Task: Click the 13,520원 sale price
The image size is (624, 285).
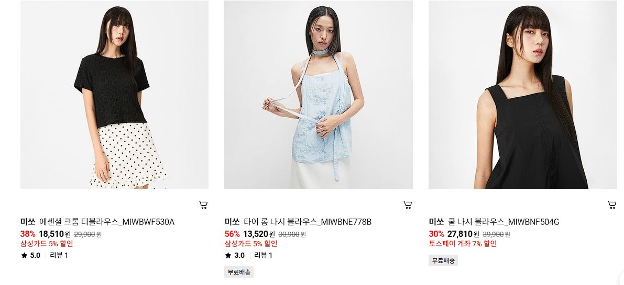Action: tap(259, 234)
